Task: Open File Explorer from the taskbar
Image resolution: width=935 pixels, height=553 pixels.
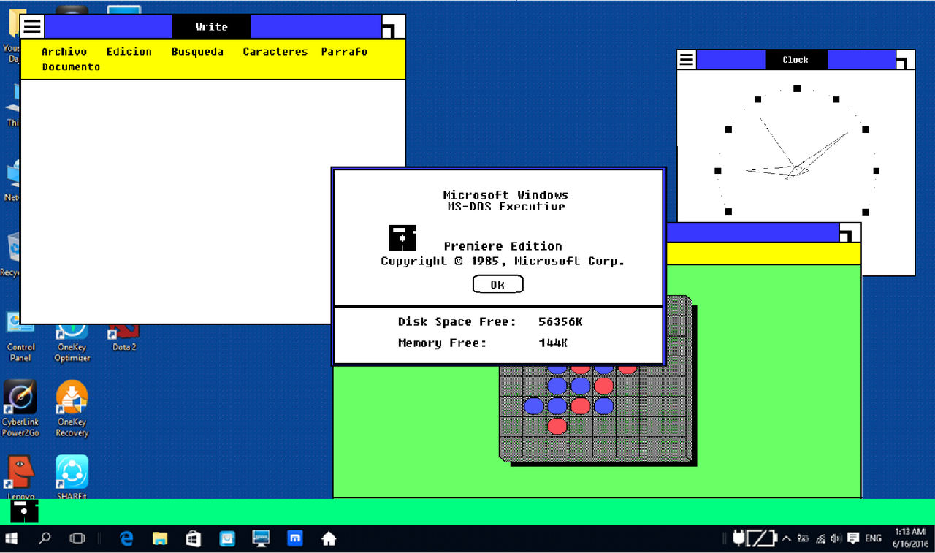Action: 160,538
